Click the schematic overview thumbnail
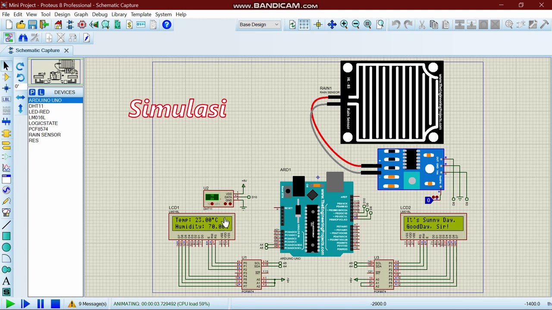The height and width of the screenshot is (310, 552). coord(56,72)
